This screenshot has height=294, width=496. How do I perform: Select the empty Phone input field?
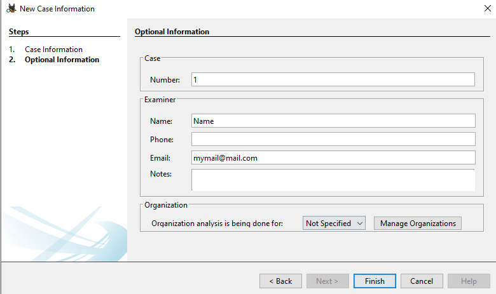pyautogui.click(x=333, y=139)
